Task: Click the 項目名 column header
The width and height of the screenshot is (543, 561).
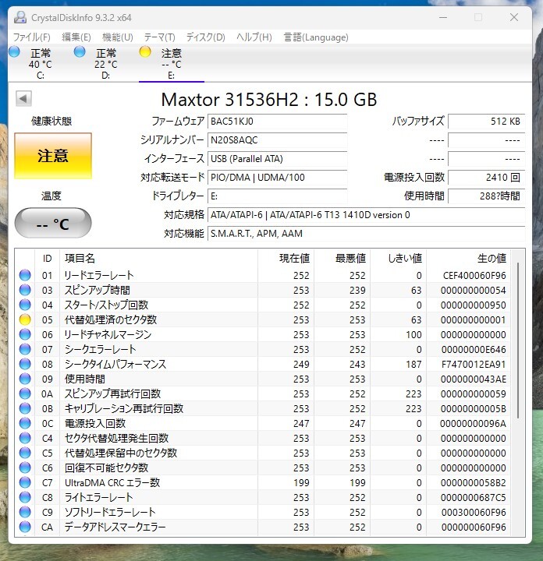Action: point(158,258)
